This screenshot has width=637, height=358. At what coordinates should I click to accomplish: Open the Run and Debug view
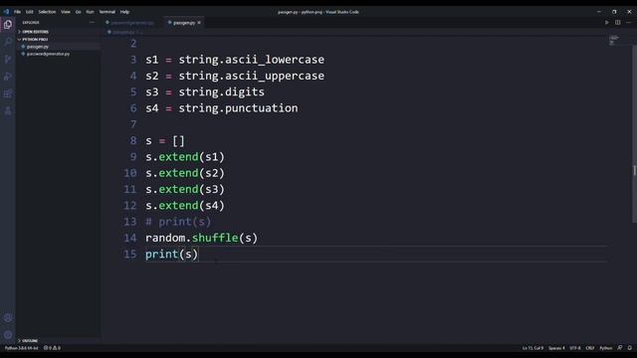(8, 77)
